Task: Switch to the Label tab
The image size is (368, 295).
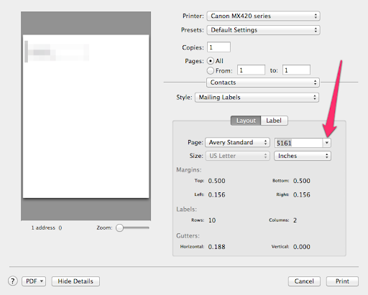Action: pyautogui.click(x=274, y=121)
